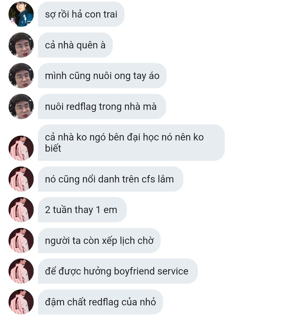Tap the "mình cũng nuôi ong tay áo" bubble

[x=102, y=76]
